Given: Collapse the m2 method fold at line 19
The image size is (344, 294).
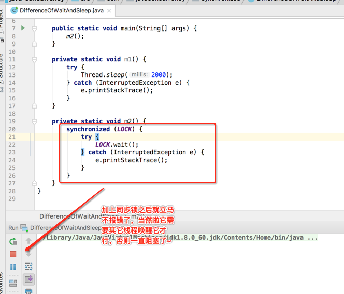Looking at the screenshot, I should pos(34,121).
